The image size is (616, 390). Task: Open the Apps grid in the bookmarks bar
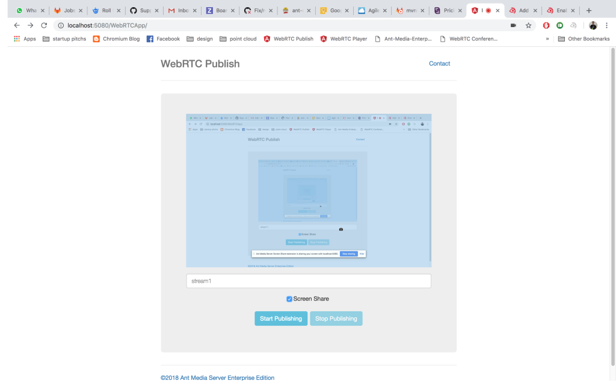[17, 39]
